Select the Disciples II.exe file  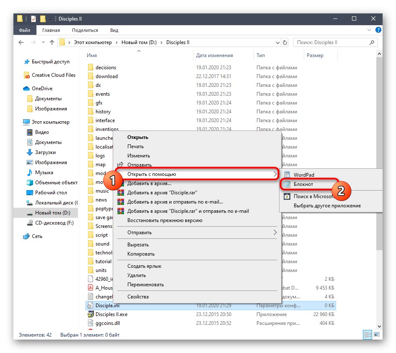[x=111, y=314]
